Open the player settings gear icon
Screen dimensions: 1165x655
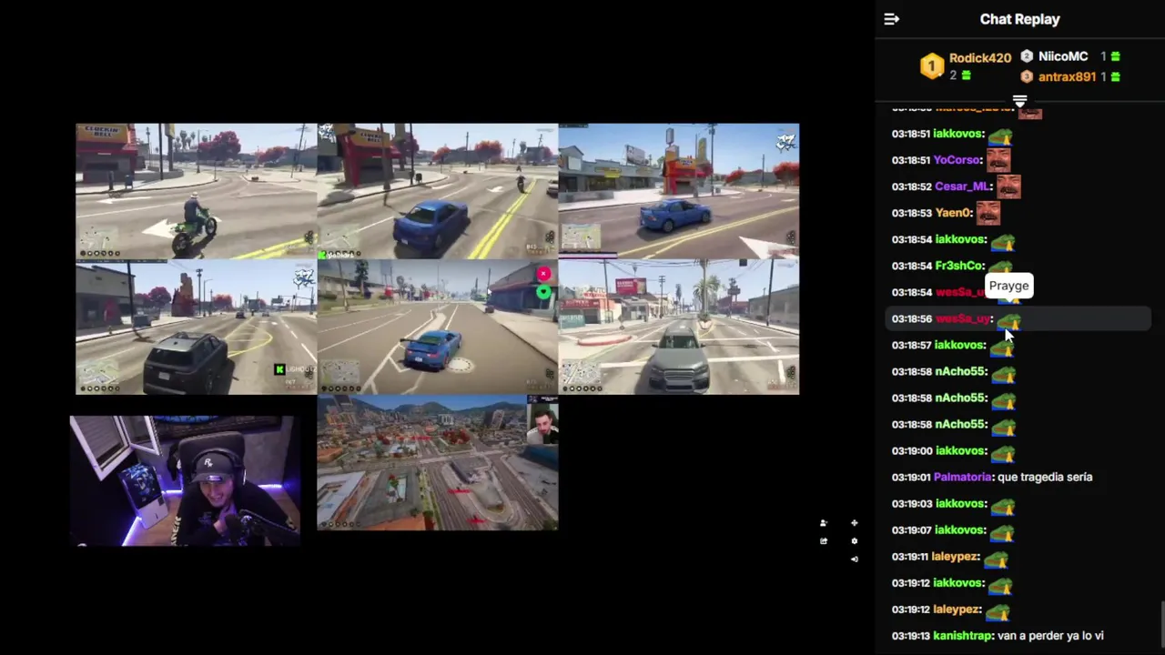pos(854,541)
